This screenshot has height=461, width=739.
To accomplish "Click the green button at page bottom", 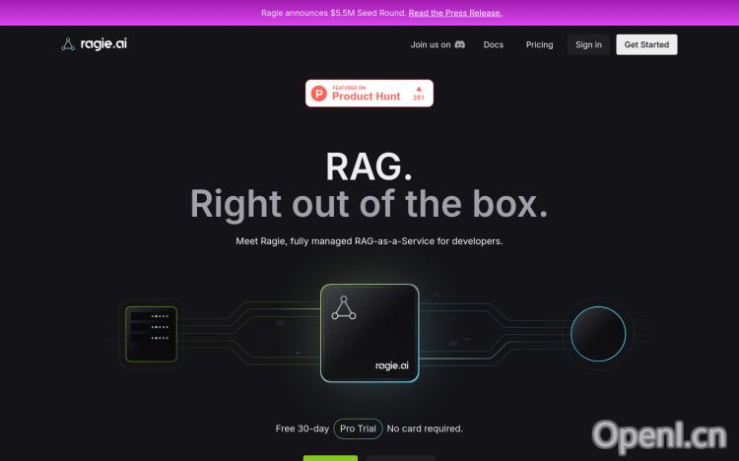I will (330, 458).
